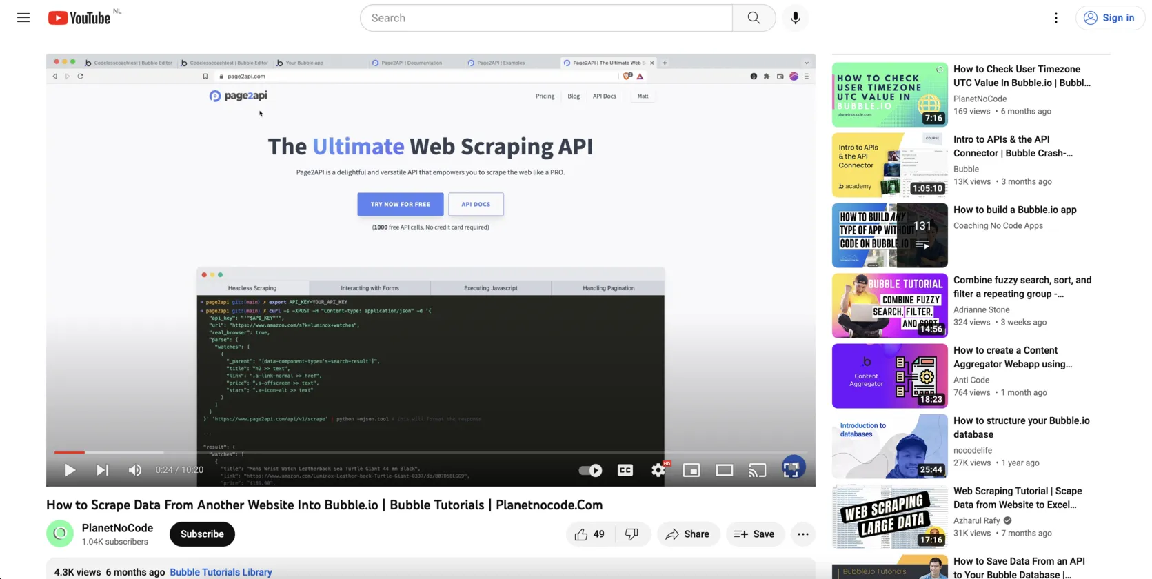Start voice search with microphone icon
This screenshot has height=579, width=1152.
[x=795, y=18]
